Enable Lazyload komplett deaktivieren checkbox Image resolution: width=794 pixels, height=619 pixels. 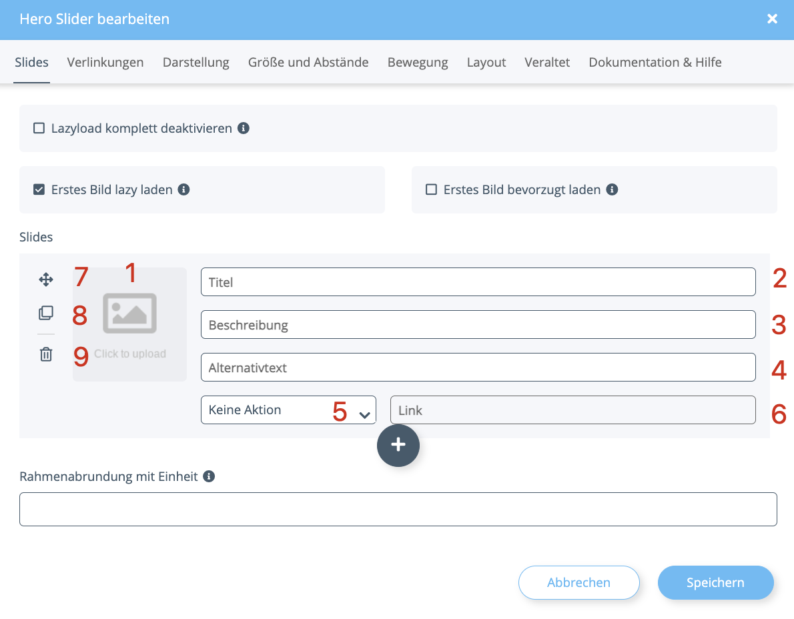click(39, 128)
